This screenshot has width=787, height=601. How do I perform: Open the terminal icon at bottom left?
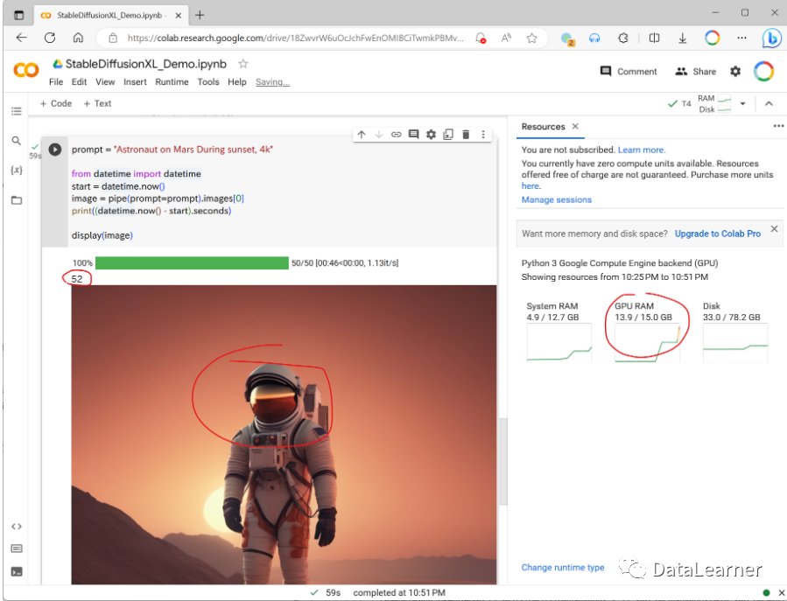coord(17,571)
